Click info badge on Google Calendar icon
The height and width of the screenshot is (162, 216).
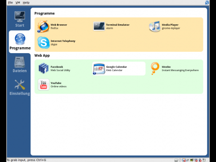click(x=94, y=73)
